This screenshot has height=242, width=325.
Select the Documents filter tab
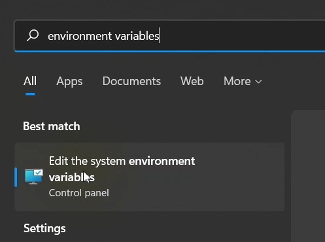click(x=131, y=81)
